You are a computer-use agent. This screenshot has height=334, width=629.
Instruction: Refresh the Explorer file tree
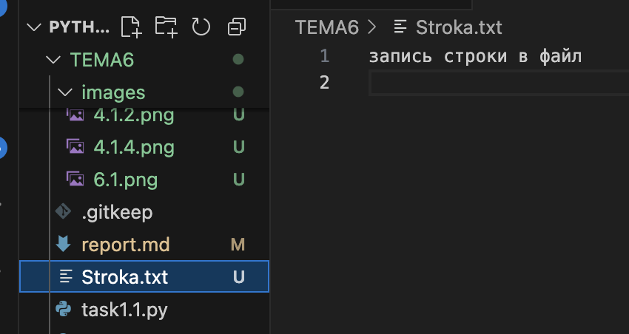201,27
